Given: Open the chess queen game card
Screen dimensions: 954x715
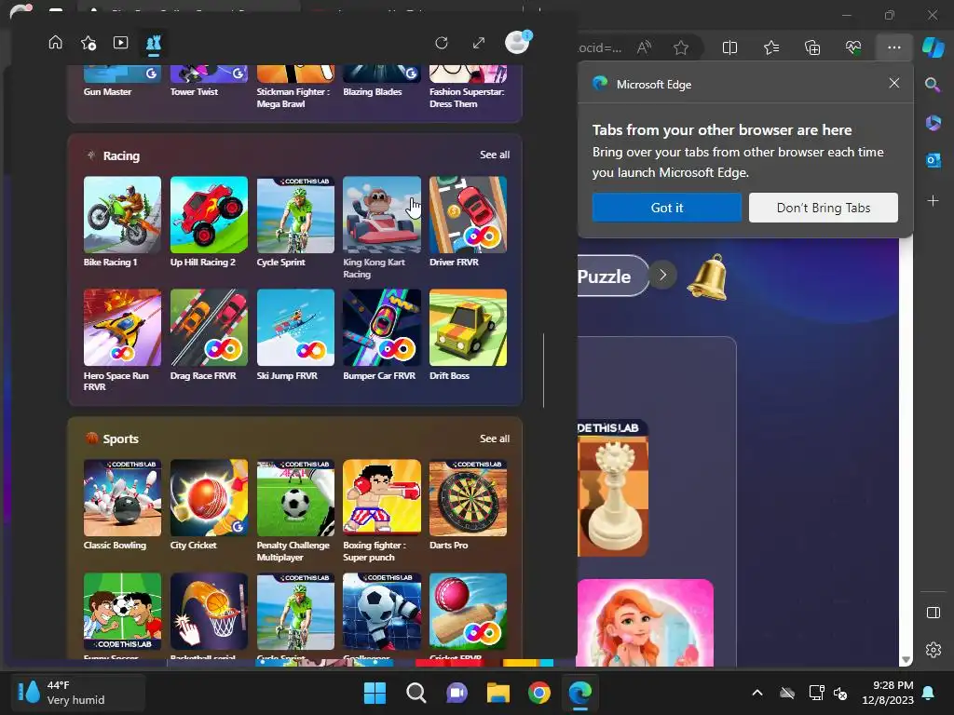Looking at the screenshot, I should coord(612,488).
